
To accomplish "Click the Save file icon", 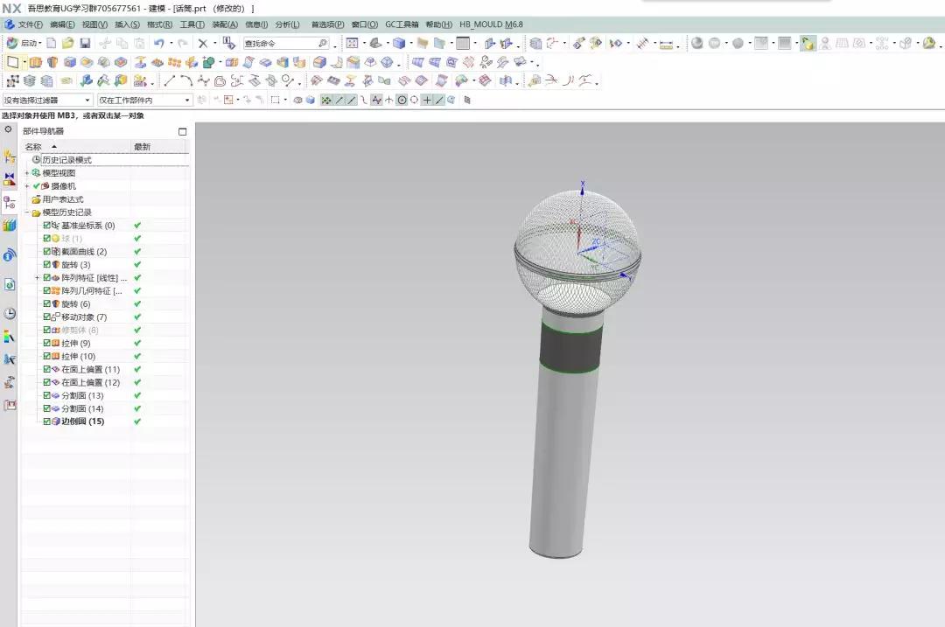I will tap(85, 44).
